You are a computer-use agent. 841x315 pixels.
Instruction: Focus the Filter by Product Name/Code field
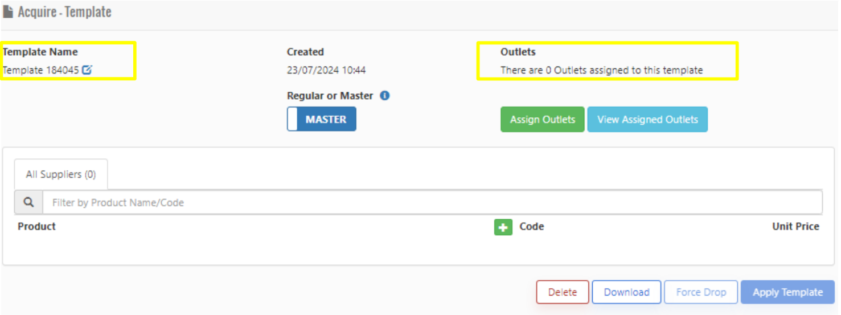point(432,202)
